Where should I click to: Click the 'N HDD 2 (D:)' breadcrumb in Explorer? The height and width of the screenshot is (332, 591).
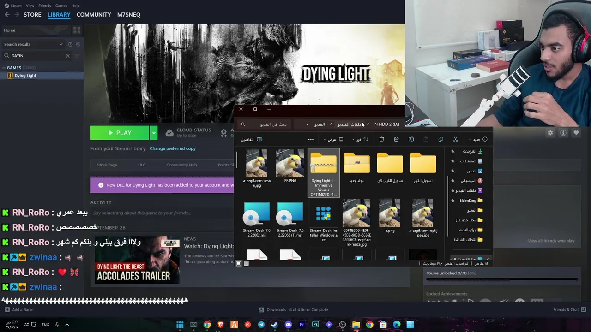click(x=387, y=125)
